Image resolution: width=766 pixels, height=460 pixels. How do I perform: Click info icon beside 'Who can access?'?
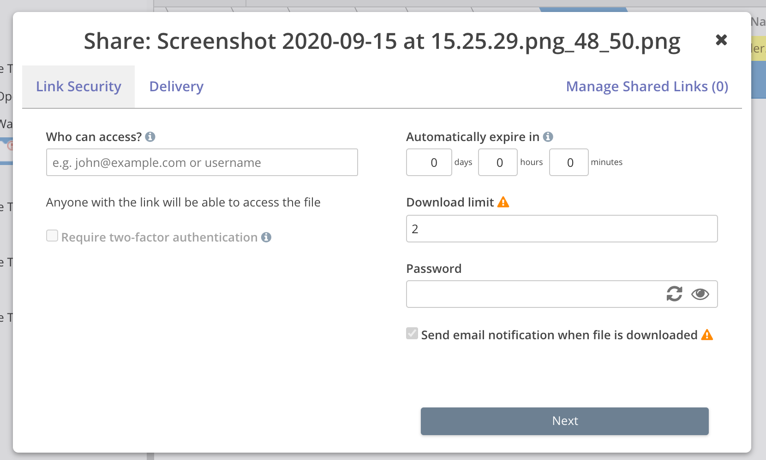(x=150, y=137)
